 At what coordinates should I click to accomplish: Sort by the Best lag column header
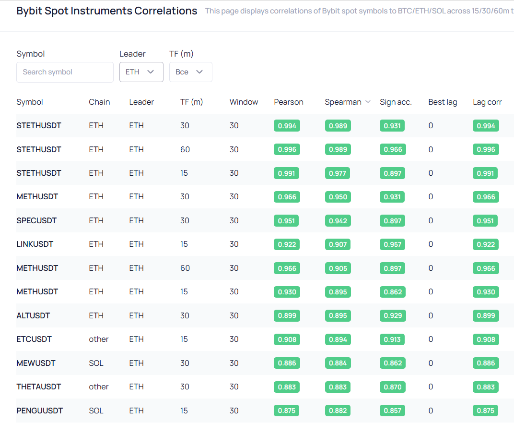pos(443,102)
